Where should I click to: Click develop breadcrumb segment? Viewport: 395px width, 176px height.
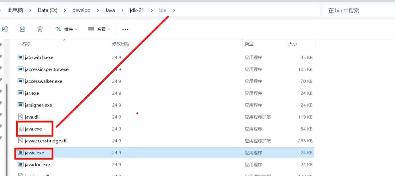[82, 10]
